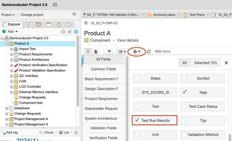Enable the Steps field checkbox
The width and height of the screenshot is (232, 141).
tap(137, 78)
